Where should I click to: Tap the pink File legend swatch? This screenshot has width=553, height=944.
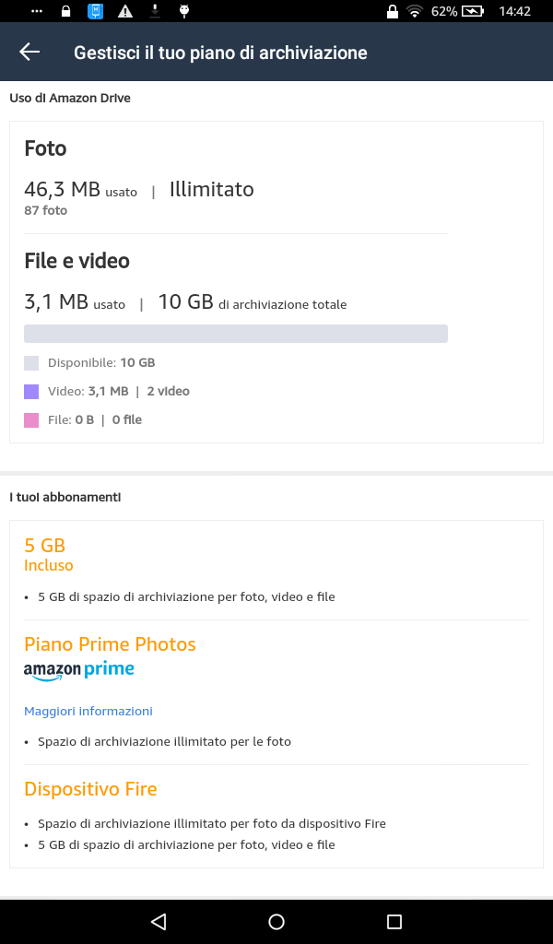pos(31,420)
